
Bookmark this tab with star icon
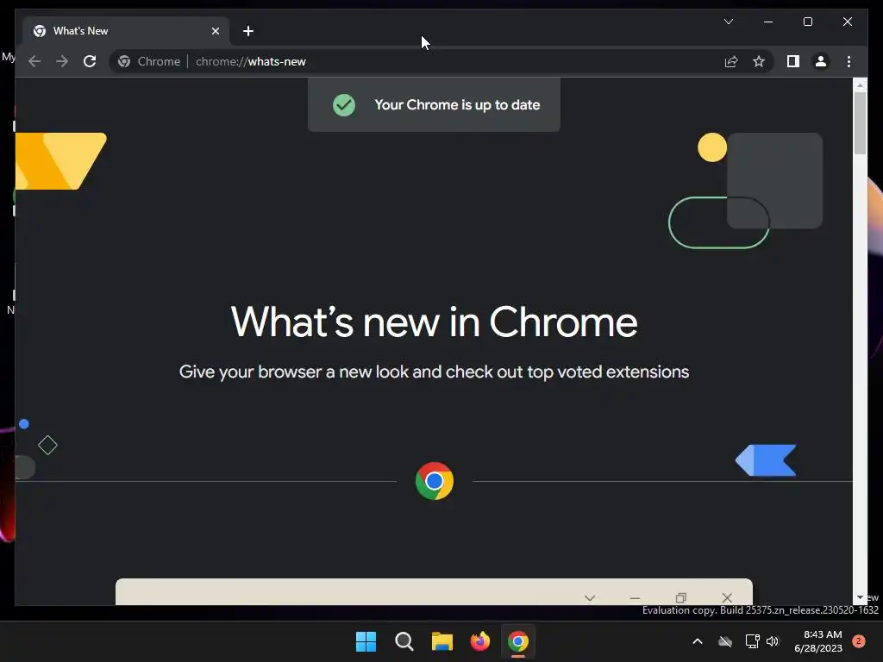tap(759, 61)
